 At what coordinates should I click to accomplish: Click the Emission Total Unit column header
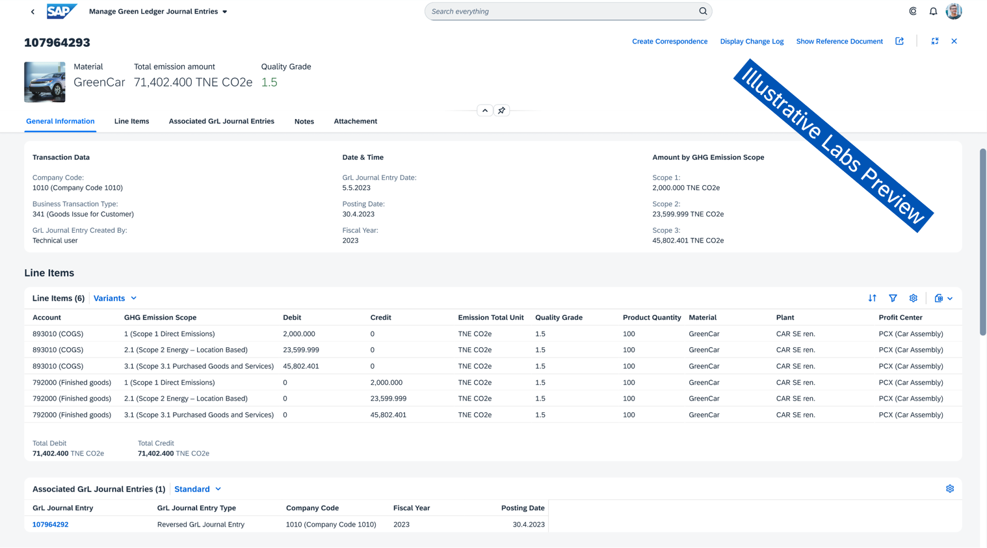[491, 318]
